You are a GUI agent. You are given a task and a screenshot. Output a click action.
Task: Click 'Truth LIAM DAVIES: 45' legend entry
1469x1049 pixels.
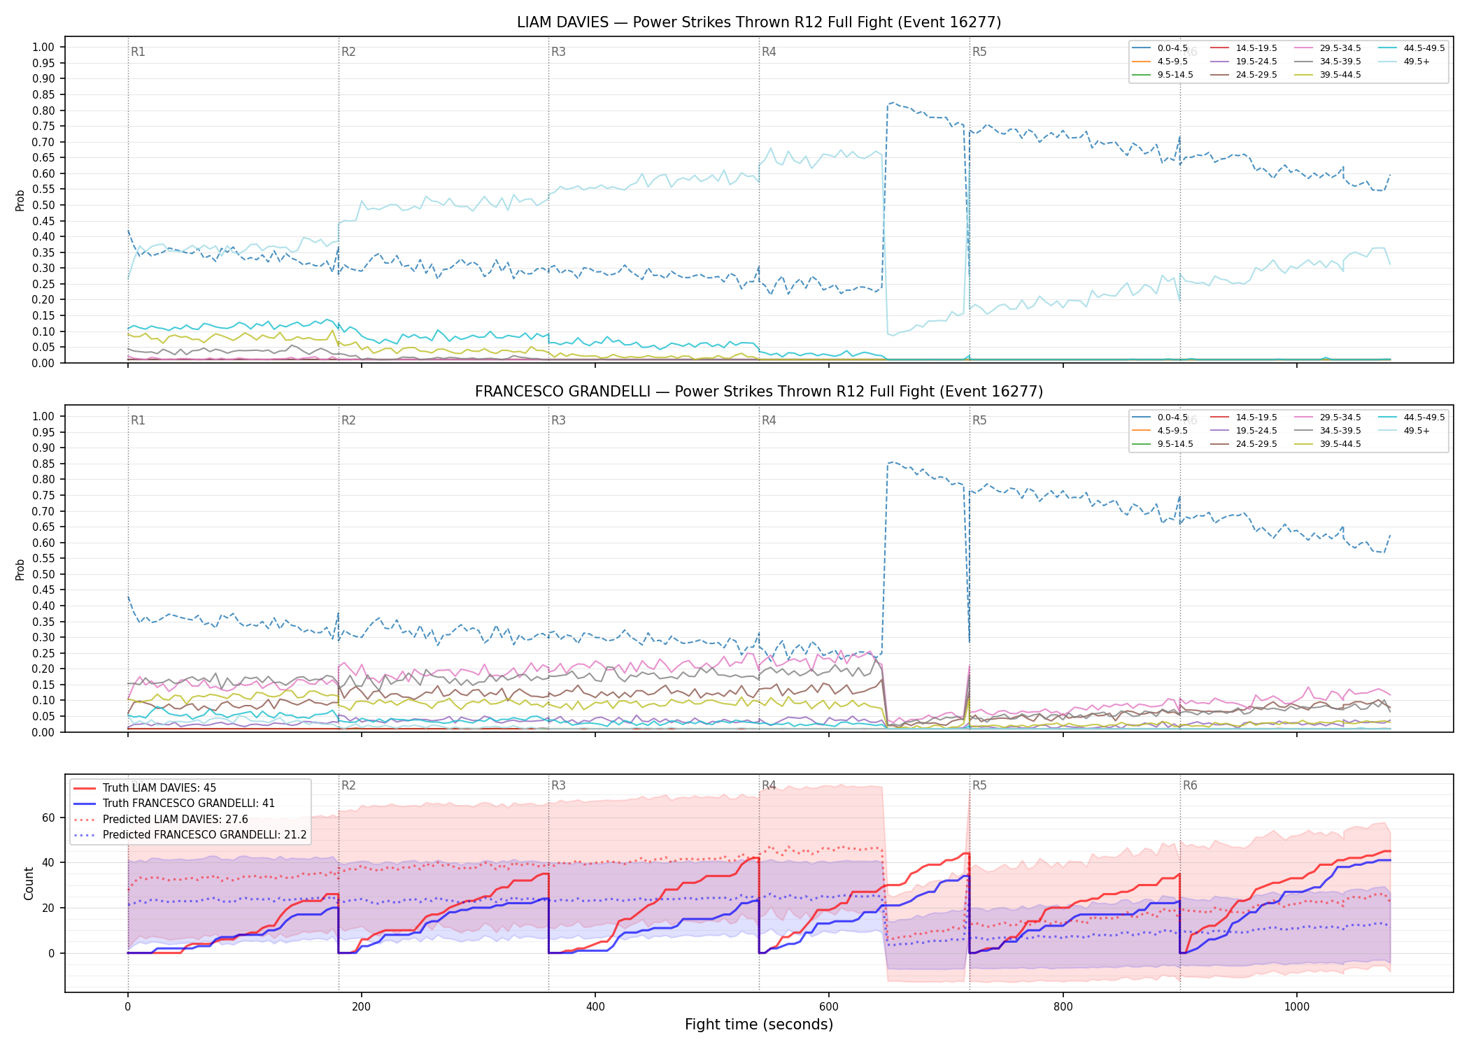(145, 788)
